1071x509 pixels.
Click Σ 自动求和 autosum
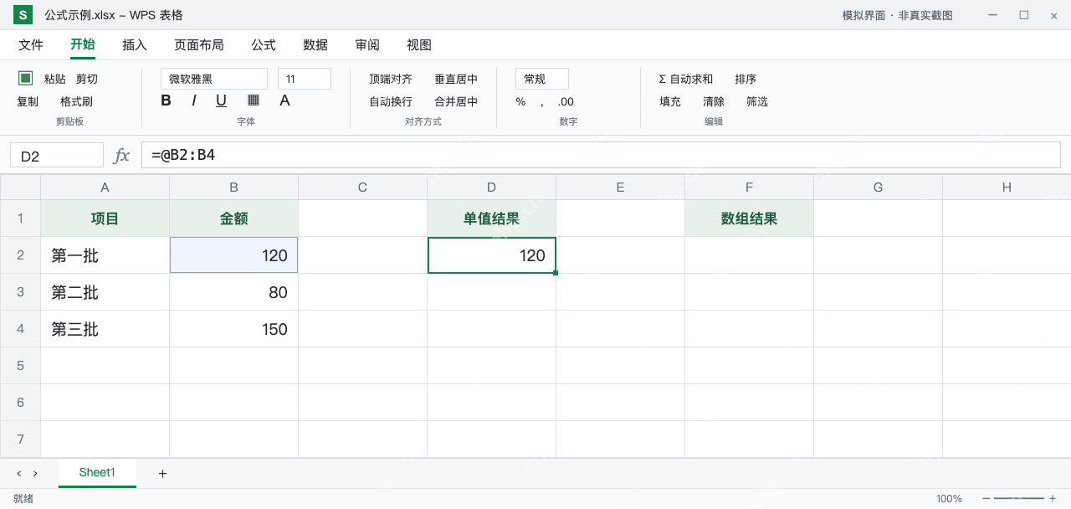tap(686, 79)
